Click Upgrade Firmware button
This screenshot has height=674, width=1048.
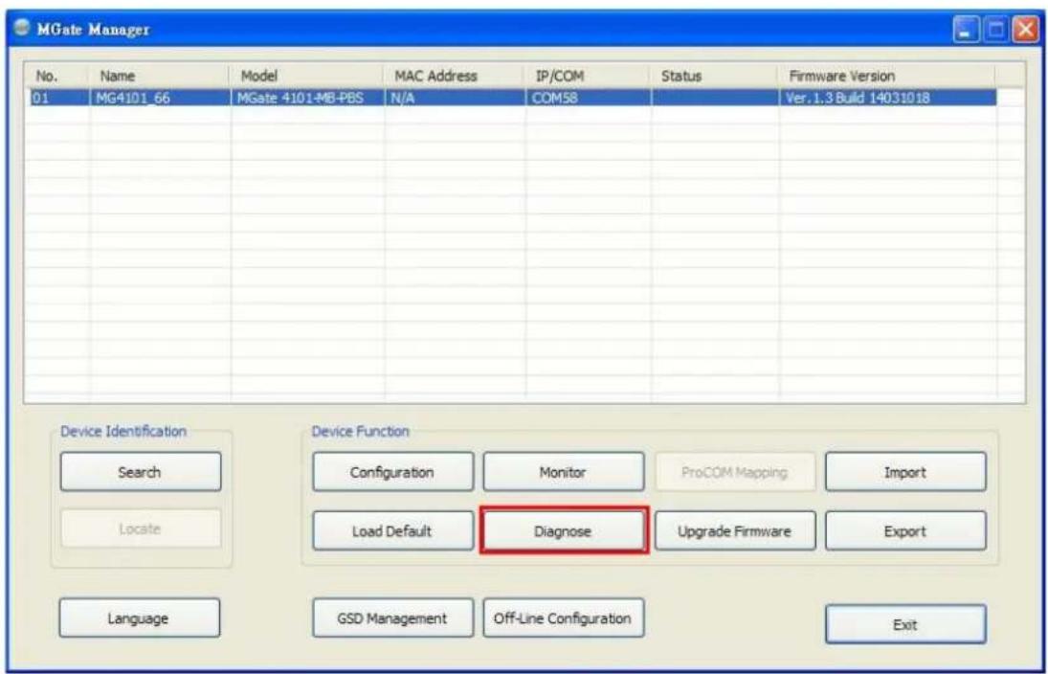tap(735, 531)
